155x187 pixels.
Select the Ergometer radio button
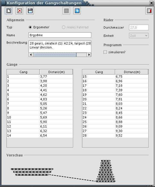point(30,27)
